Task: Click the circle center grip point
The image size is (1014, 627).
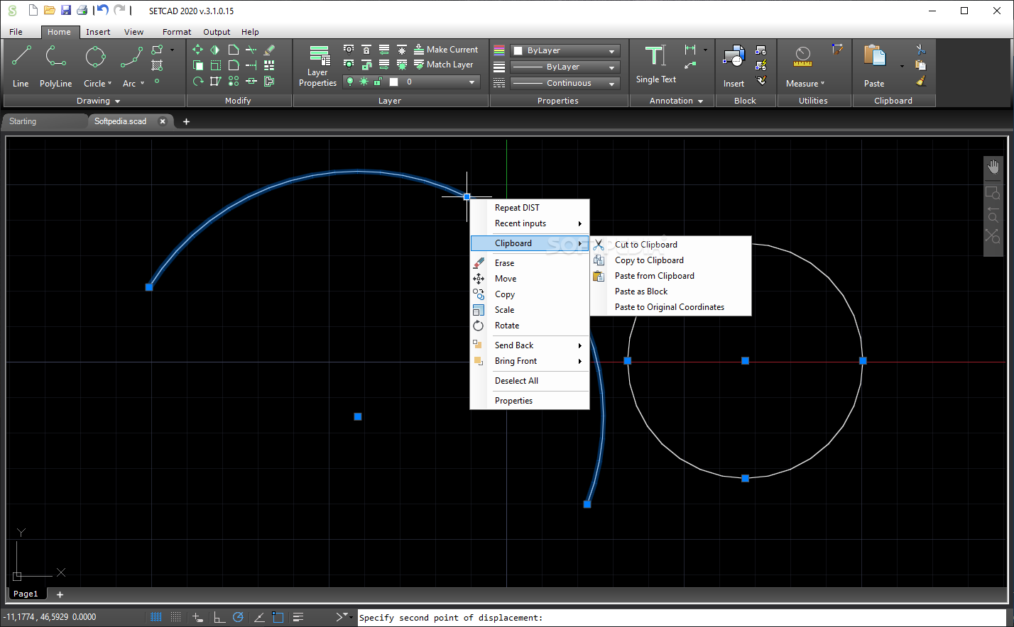Action: 745,361
